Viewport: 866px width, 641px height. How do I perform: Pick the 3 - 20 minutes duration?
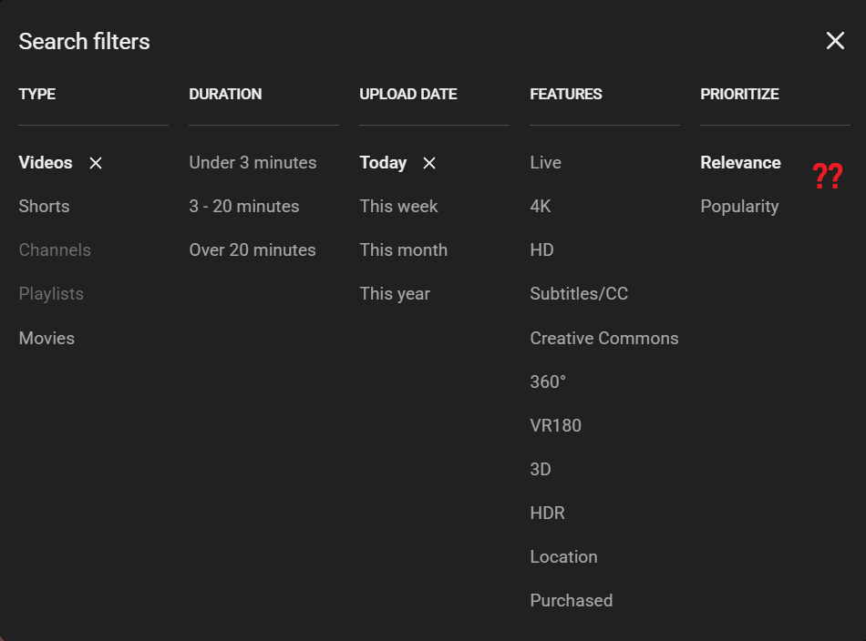[x=243, y=207]
